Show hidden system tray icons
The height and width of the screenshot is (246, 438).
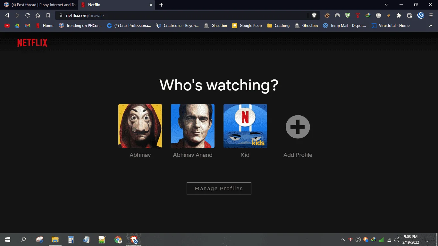(343, 240)
